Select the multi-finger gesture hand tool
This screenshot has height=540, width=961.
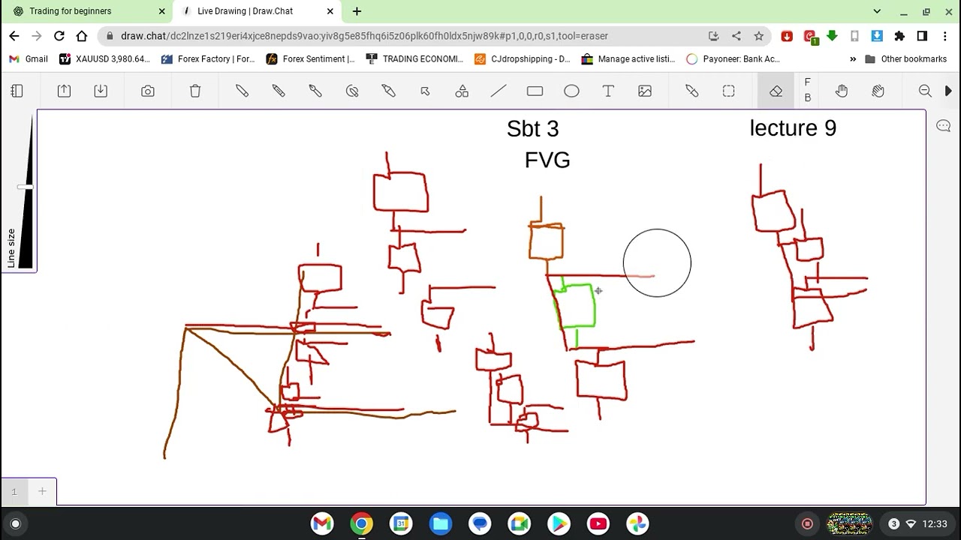click(878, 91)
